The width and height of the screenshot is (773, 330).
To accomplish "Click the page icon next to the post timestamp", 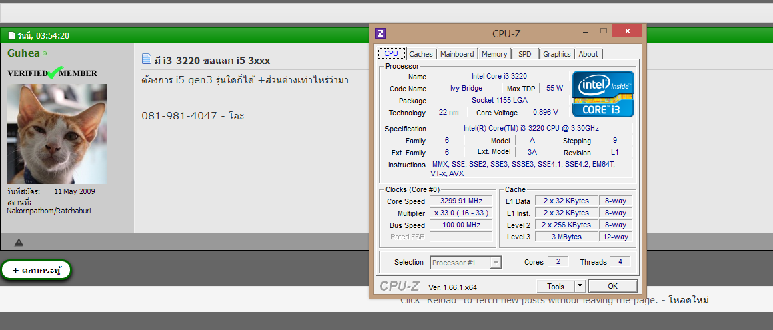I will (x=11, y=36).
